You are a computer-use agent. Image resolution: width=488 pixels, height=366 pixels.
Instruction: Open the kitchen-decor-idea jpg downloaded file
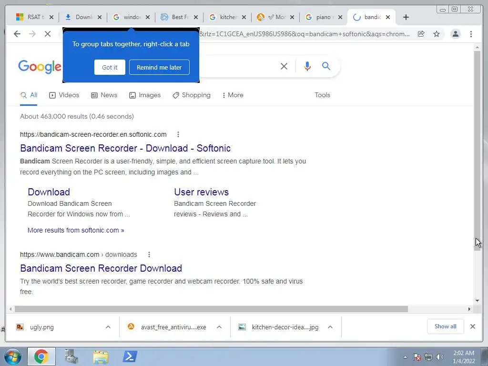point(279,327)
